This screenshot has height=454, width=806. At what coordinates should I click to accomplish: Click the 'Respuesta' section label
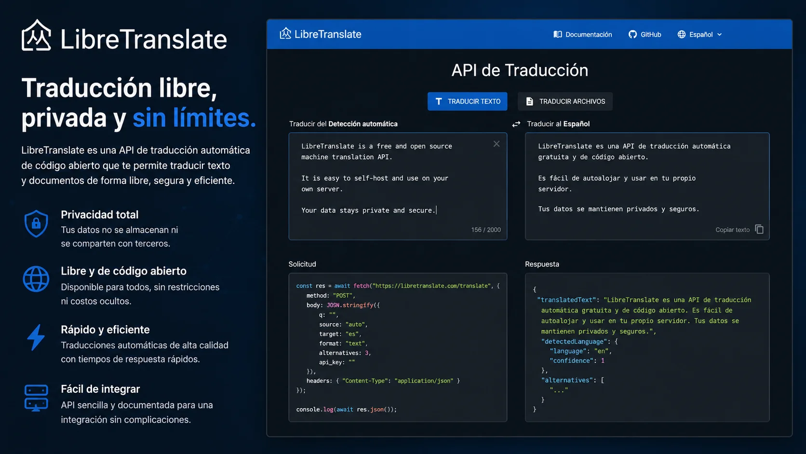(x=542, y=264)
